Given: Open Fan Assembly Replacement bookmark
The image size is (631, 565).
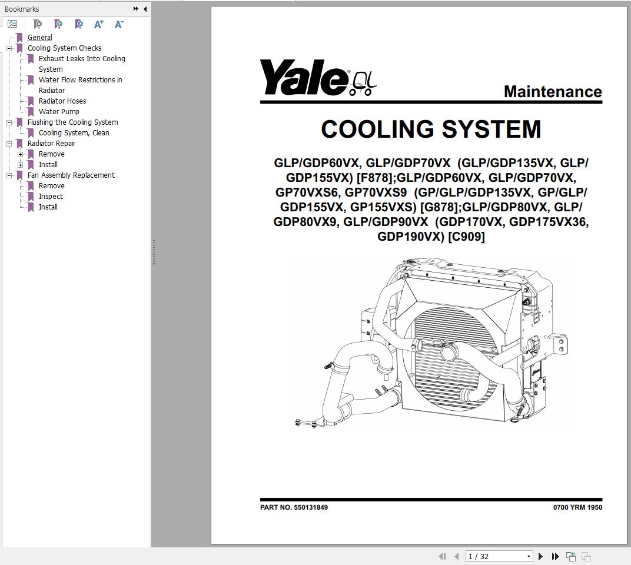Looking at the screenshot, I should pos(71,175).
